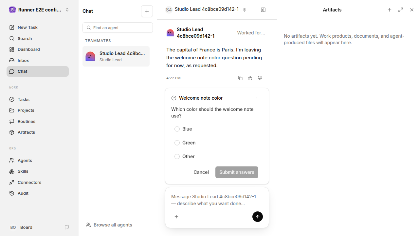Click the plus button to start new chat
The image size is (419, 236).
pos(147,11)
